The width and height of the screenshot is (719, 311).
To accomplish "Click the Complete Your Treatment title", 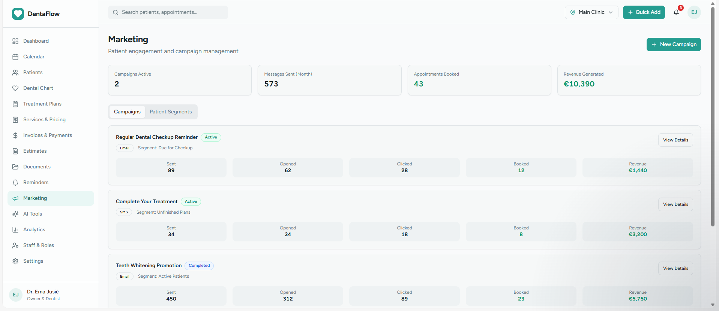I will [147, 202].
